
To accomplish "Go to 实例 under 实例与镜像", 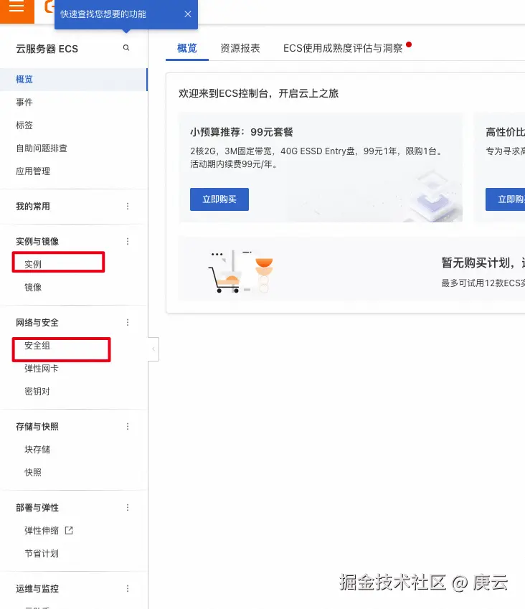I will tap(32, 265).
